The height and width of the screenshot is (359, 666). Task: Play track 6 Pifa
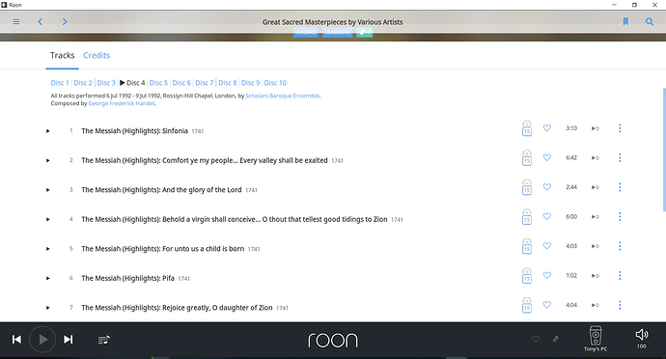(48, 278)
